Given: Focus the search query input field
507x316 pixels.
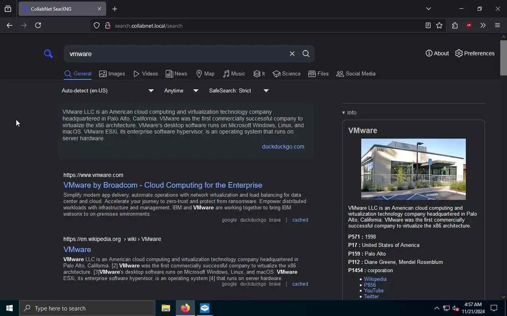Looking at the screenshot, I should coord(176,54).
